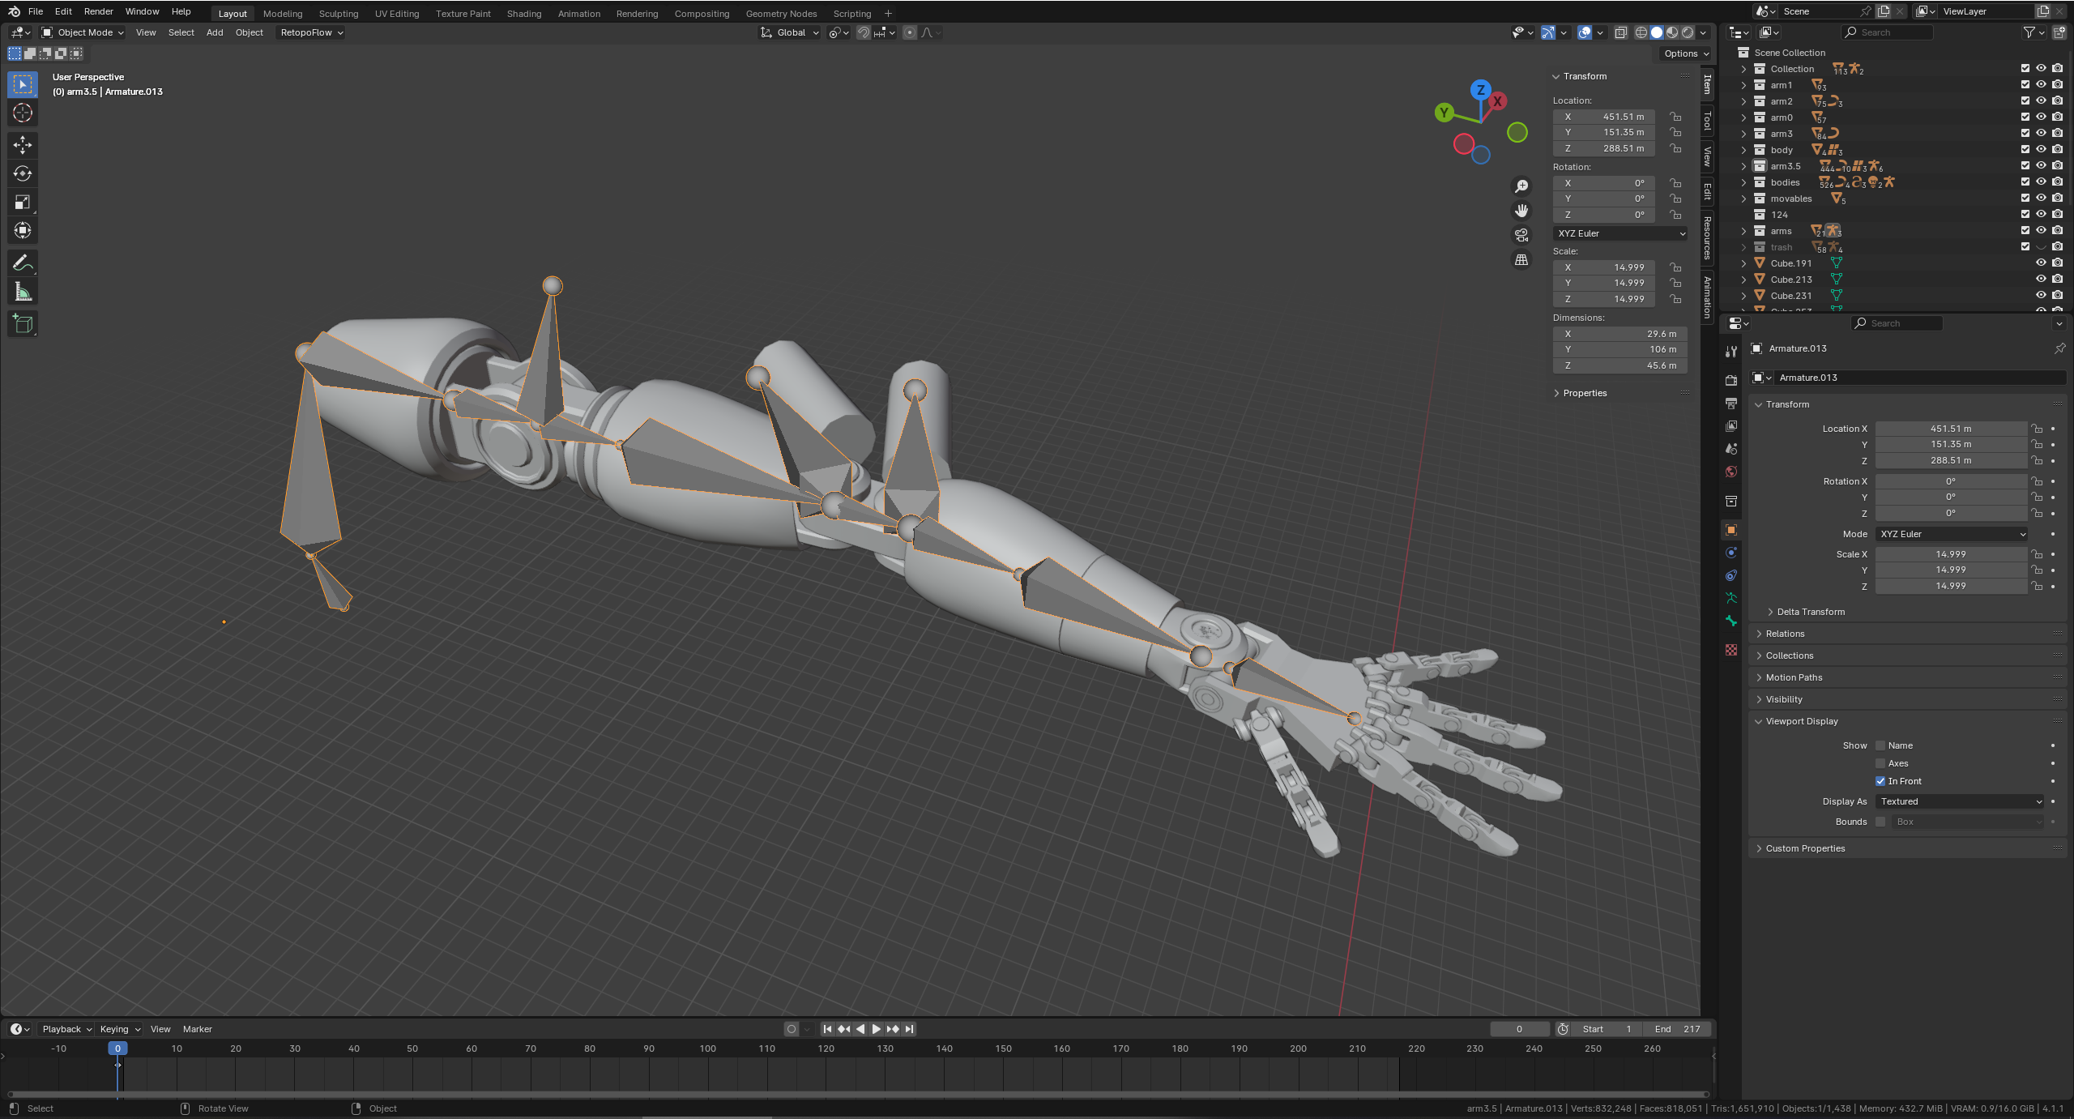The image size is (2074, 1119).
Task: Select the Annotate tool
Action: click(23, 263)
